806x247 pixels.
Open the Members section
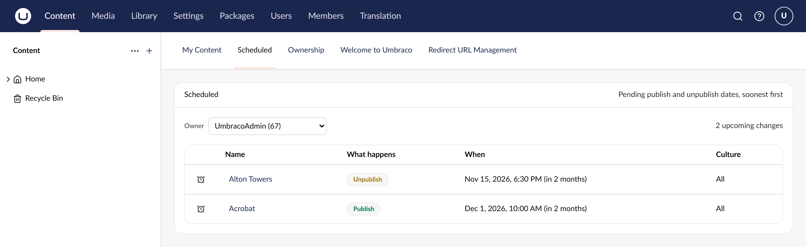326,16
